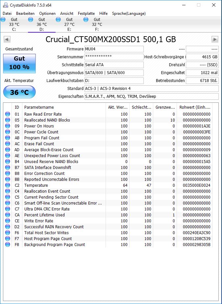
Task: Click the ID column header
Action: [17, 107]
